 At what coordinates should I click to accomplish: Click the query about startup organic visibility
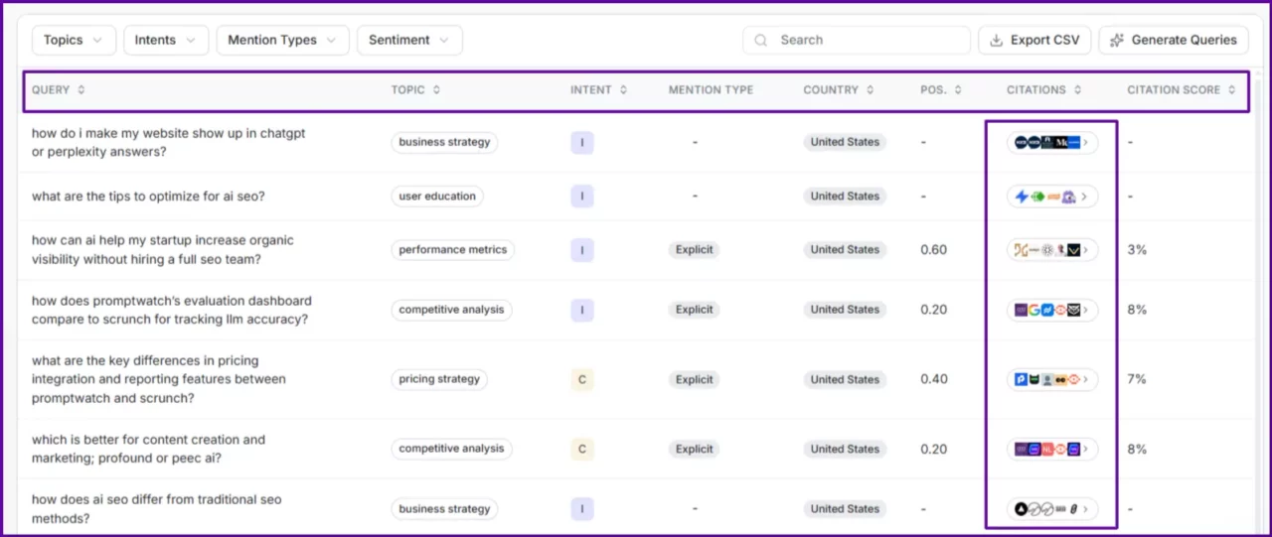pyautogui.click(x=163, y=250)
